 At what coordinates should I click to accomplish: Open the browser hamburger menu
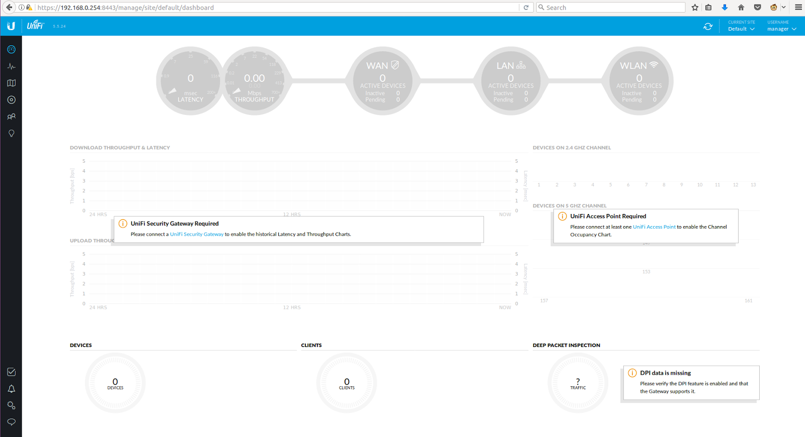click(798, 8)
